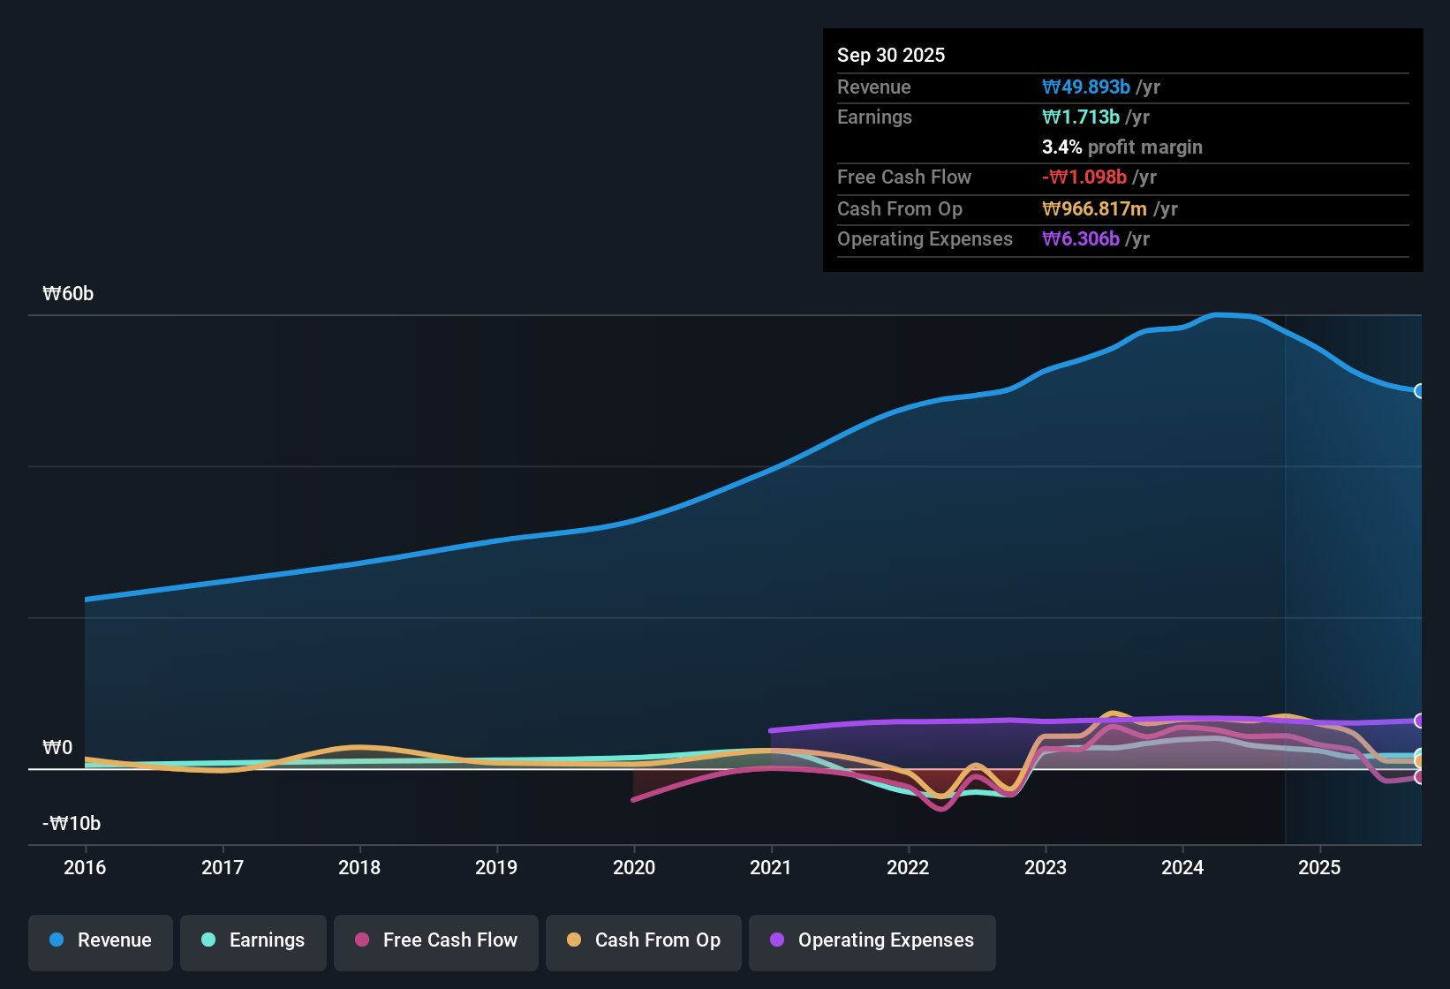Viewport: 1450px width, 989px height.
Task: Open the Cash From Op legend entry
Action: (x=643, y=940)
